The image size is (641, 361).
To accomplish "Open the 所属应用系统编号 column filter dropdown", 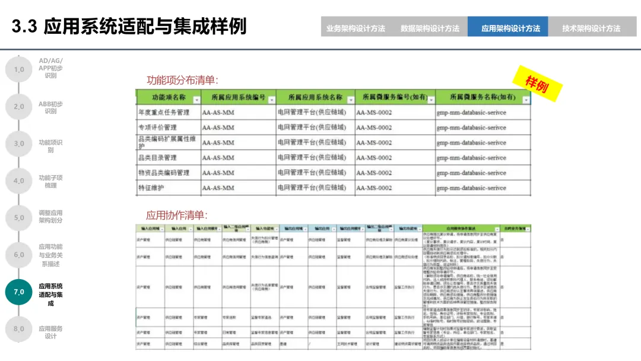I will point(272,100).
